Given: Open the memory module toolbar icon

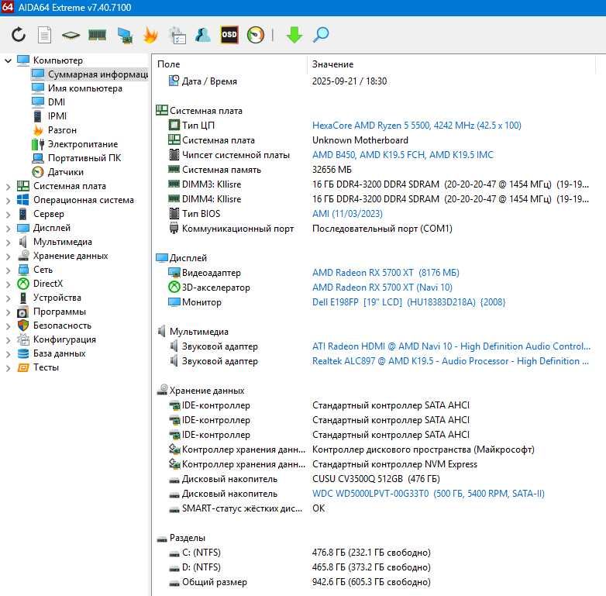Looking at the screenshot, I should [98, 35].
